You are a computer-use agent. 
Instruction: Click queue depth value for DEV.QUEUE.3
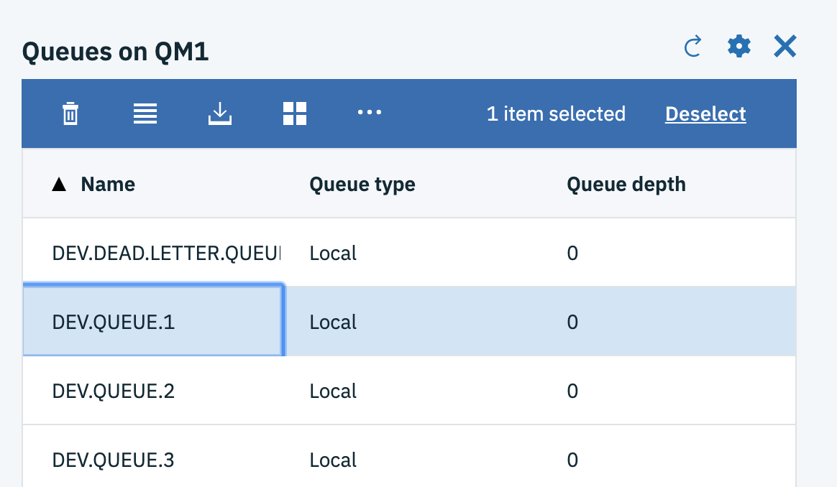point(572,460)
